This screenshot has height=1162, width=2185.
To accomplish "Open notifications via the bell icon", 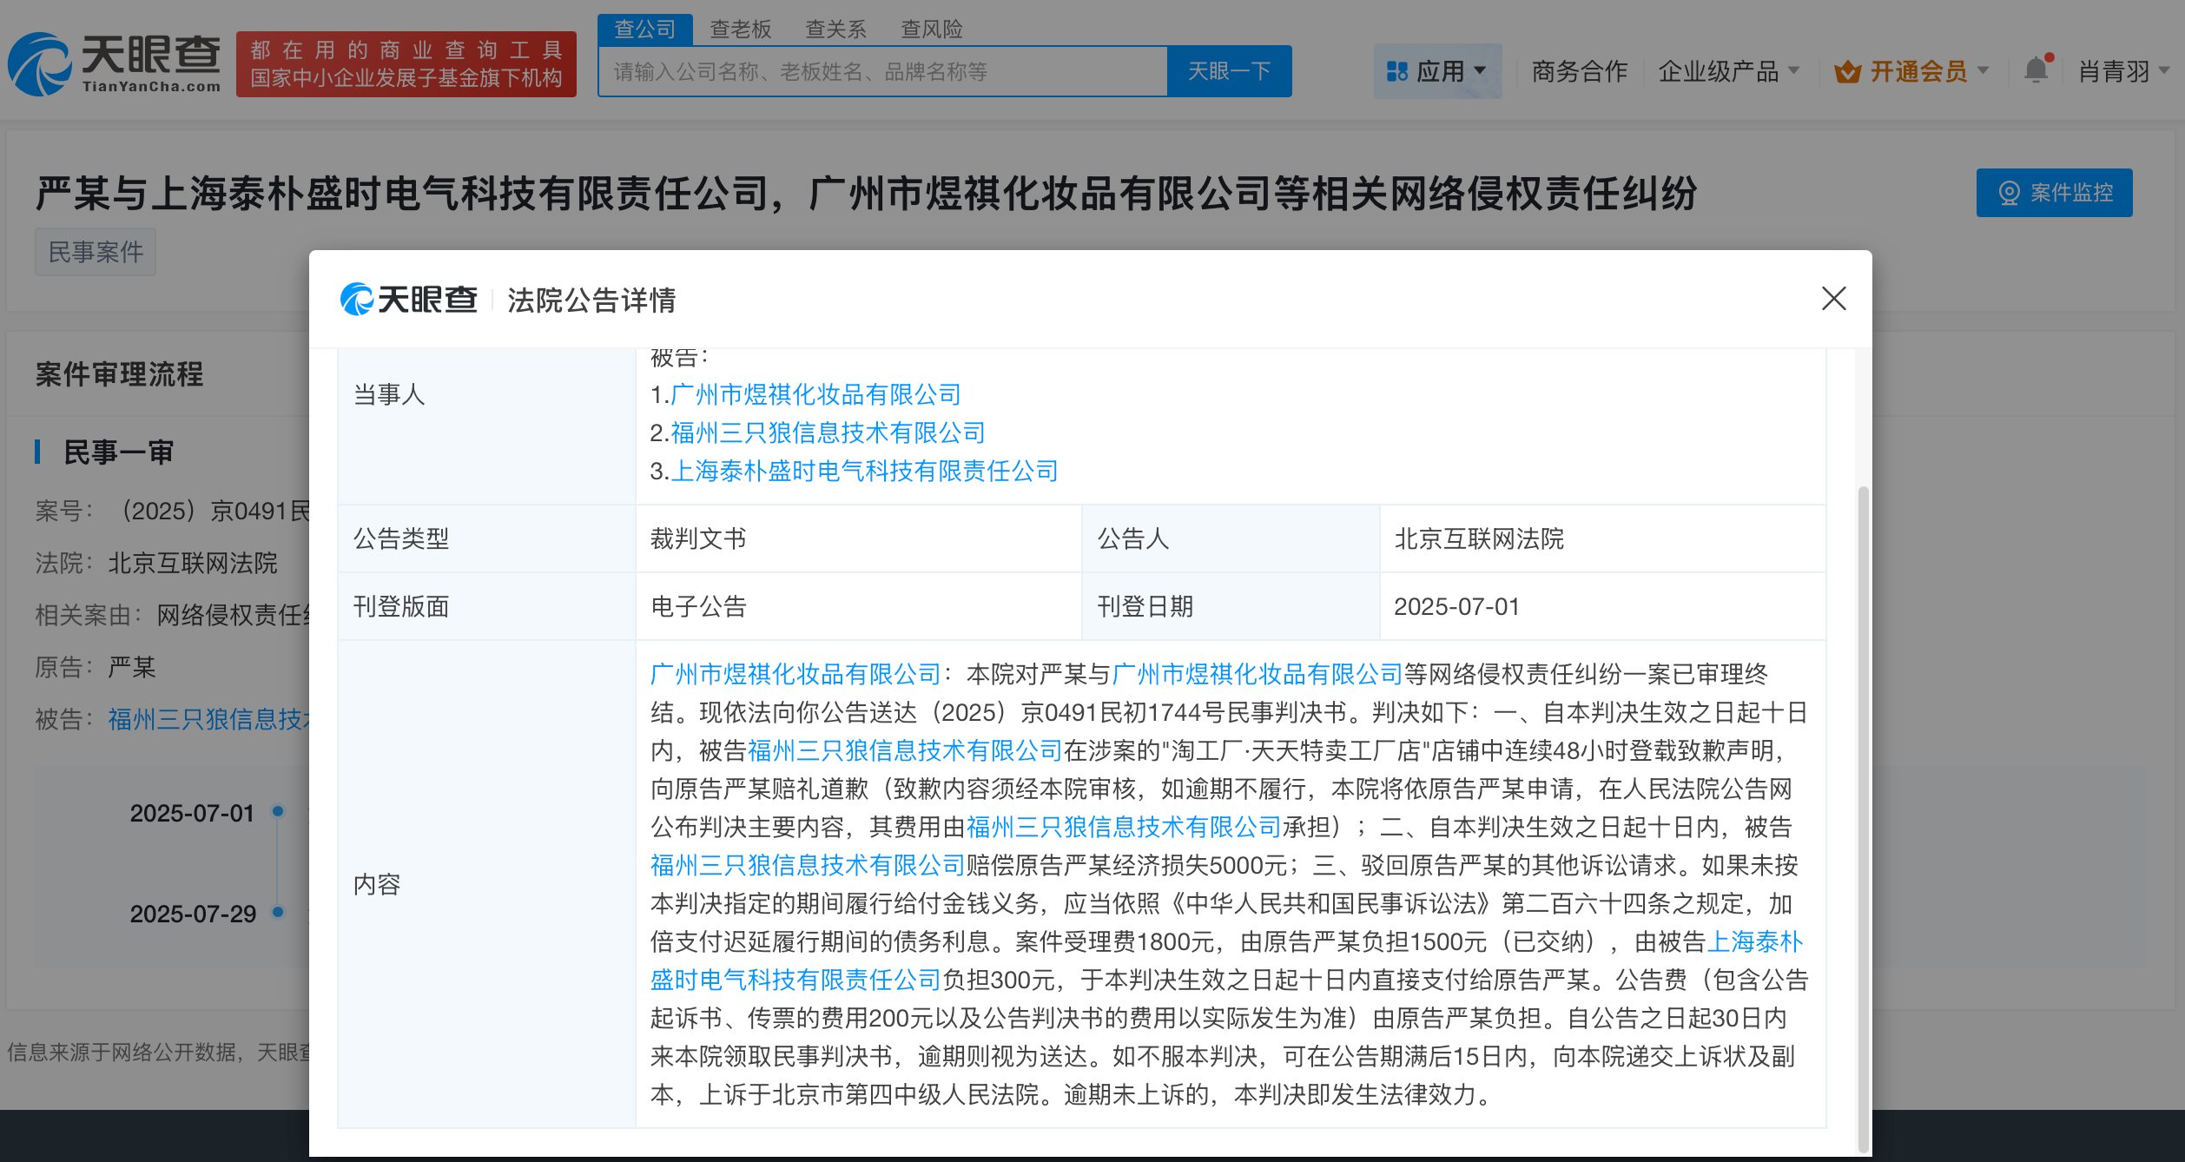I will click(2036, 69).
